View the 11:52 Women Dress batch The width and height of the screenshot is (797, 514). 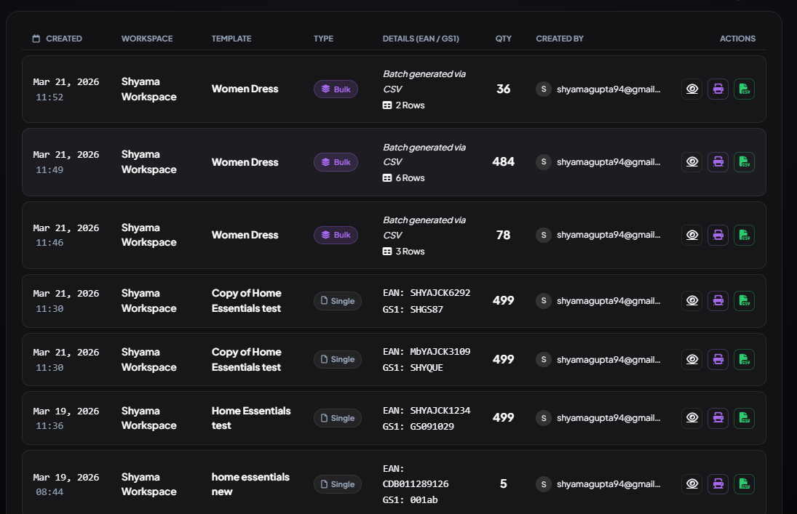click(691, 89)
